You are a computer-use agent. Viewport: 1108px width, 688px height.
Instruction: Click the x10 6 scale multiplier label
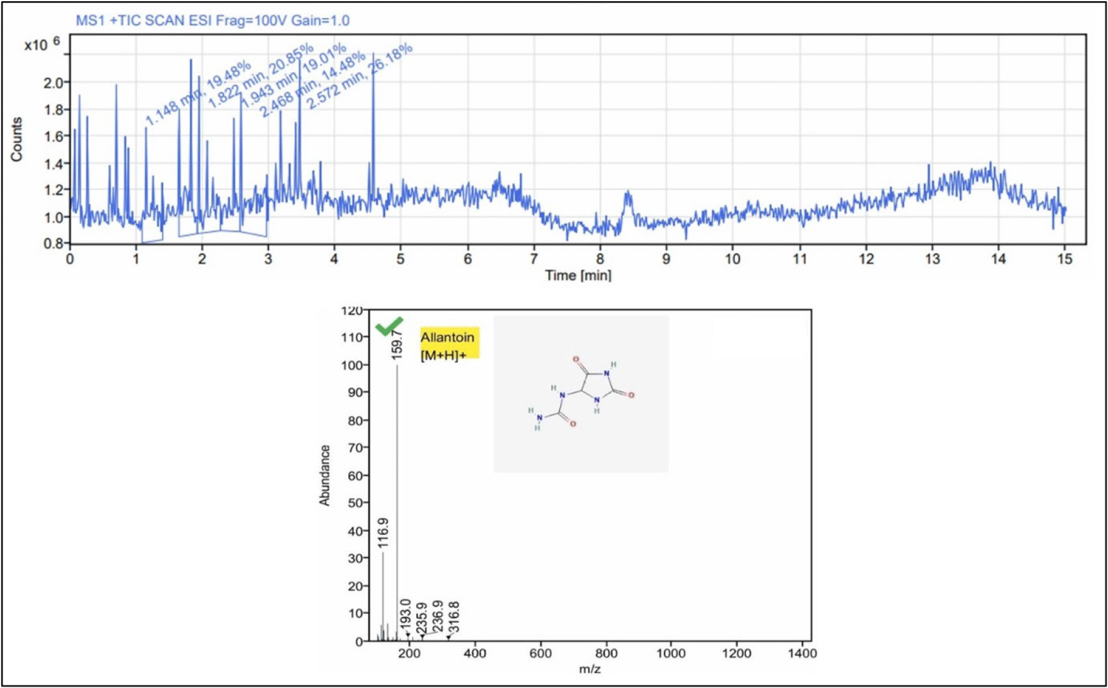[42, 44]
